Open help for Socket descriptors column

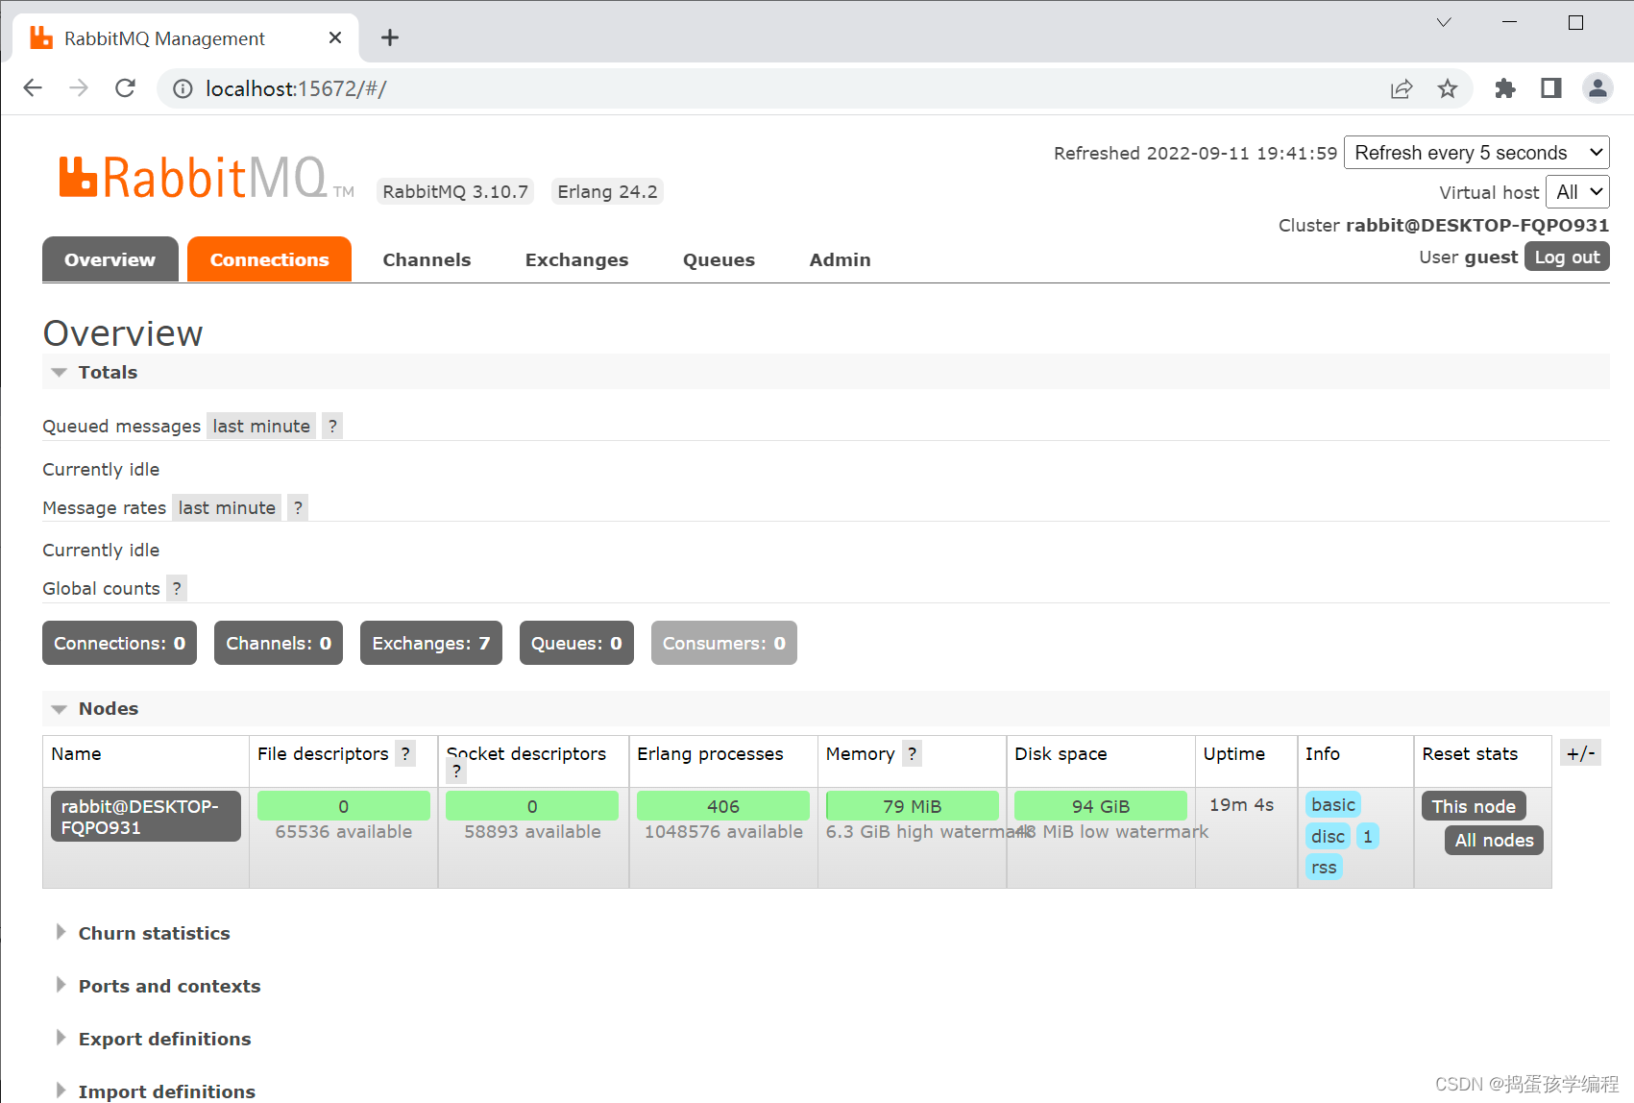pos(456,771)
